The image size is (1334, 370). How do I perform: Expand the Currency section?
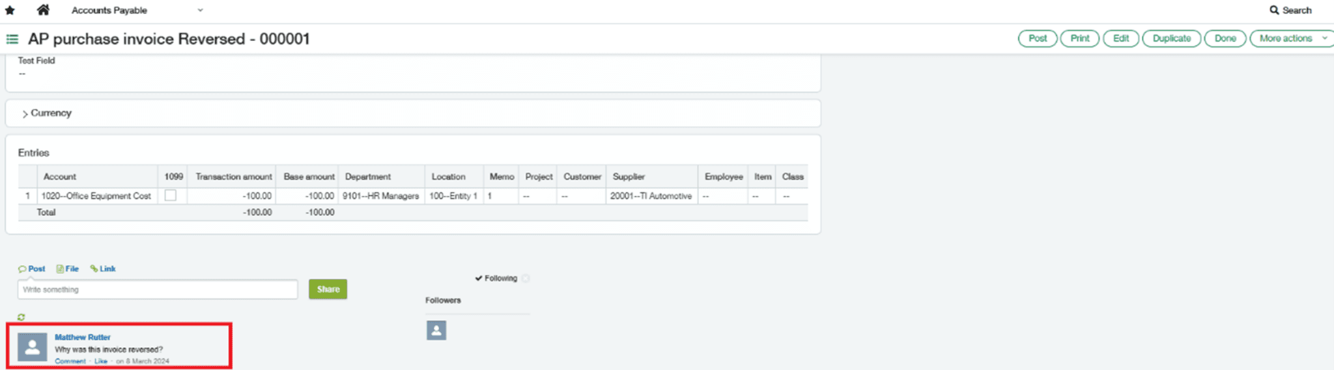click(46, 113)
